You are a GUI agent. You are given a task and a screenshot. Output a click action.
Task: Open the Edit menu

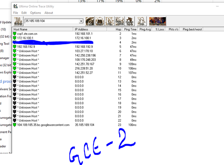pos(24,13)
